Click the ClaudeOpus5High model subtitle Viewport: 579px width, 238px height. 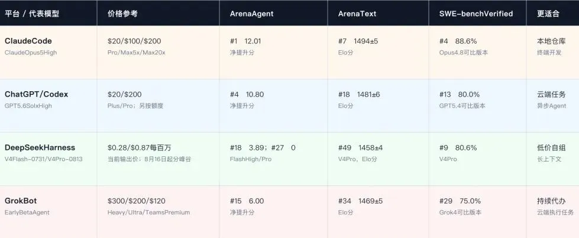[x=31, y=53]
